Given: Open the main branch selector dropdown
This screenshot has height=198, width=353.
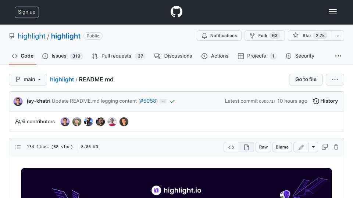Looking at the screenshot, I should tap(28, 80).
